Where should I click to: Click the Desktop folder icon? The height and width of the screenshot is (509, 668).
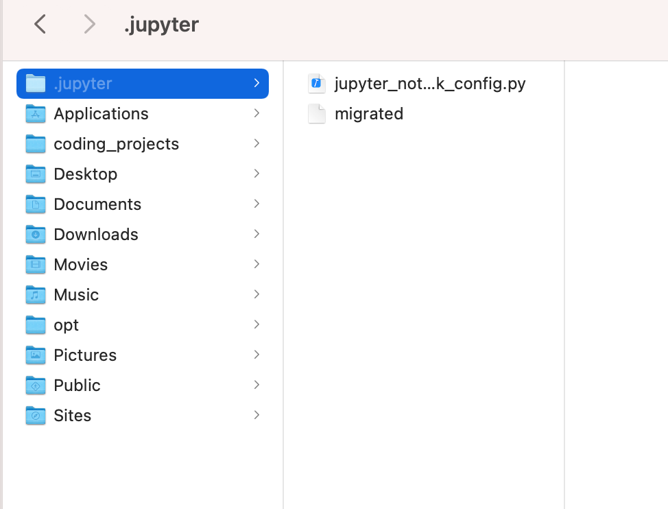tap(36, 174)
